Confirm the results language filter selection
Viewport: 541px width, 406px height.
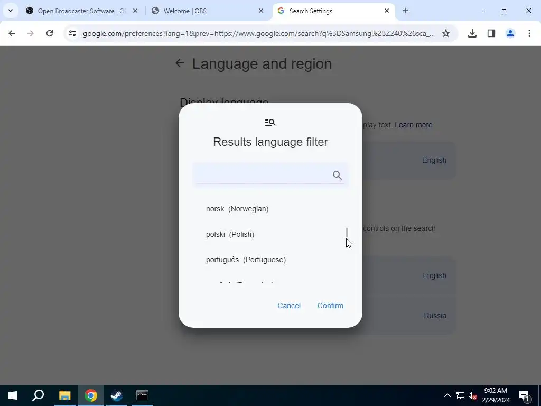pyautogui.click(x=330, y=306)
